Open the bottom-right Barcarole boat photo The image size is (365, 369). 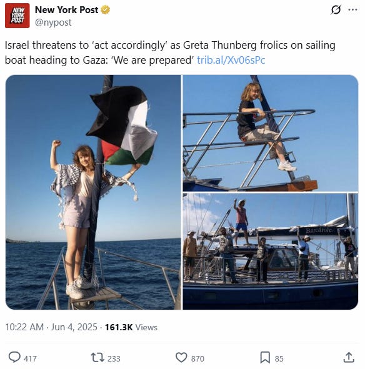(271, 252)
